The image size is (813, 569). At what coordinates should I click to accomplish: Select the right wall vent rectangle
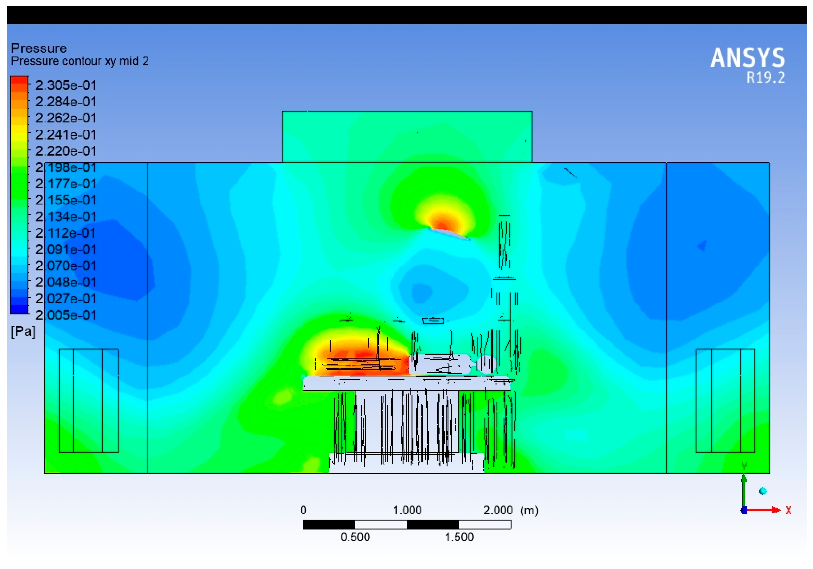[x=725, y=400]
